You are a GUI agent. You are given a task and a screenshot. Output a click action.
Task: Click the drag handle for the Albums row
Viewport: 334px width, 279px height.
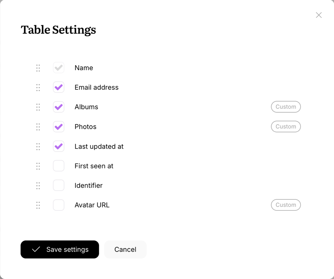[x=38, y=107]
